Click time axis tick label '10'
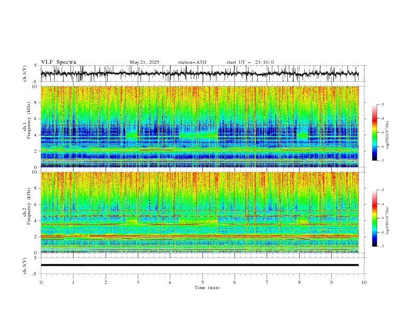The height and width of the screenshot is (317, 410). point(364,282)
